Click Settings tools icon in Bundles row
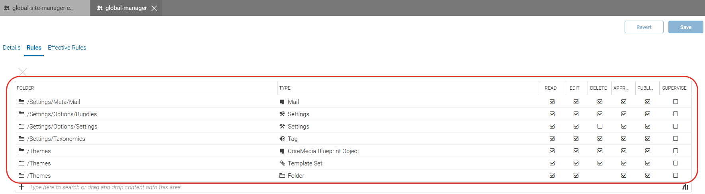The image size is (705, 194). coord(282,114)
